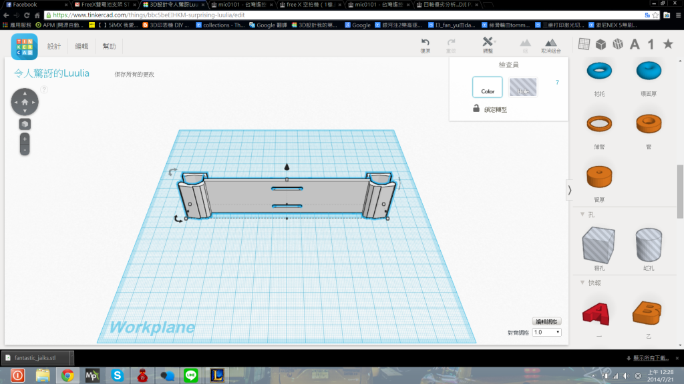Select the workplane grid icon in toolbar

[x=584, y=44]
